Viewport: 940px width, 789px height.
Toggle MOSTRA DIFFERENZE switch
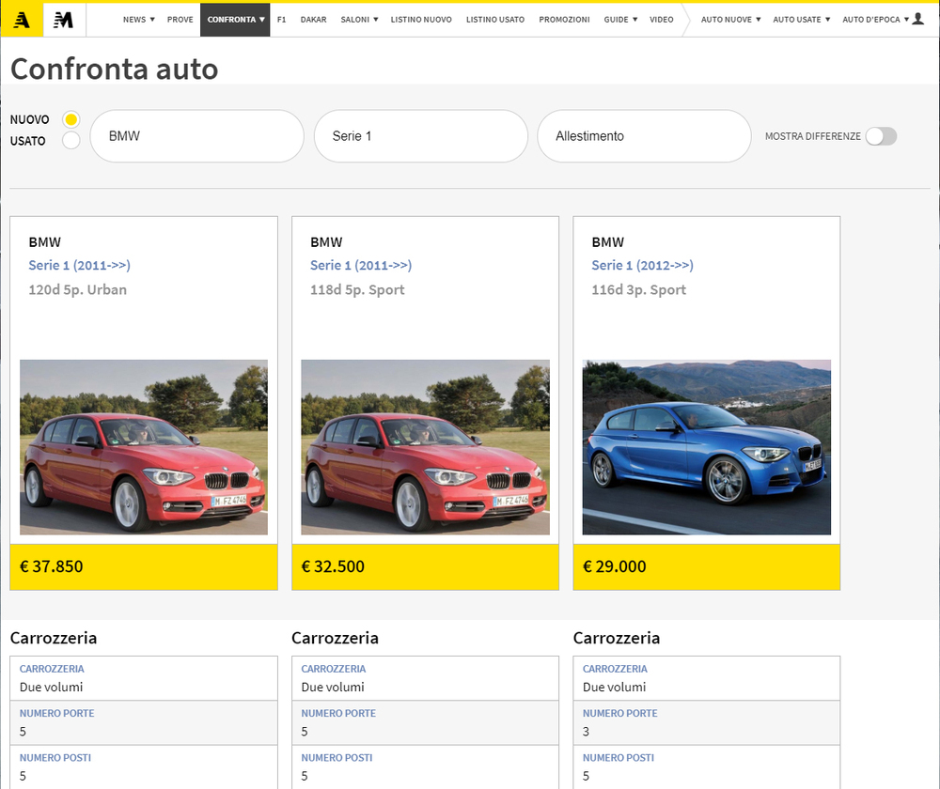tap(881, 136)
